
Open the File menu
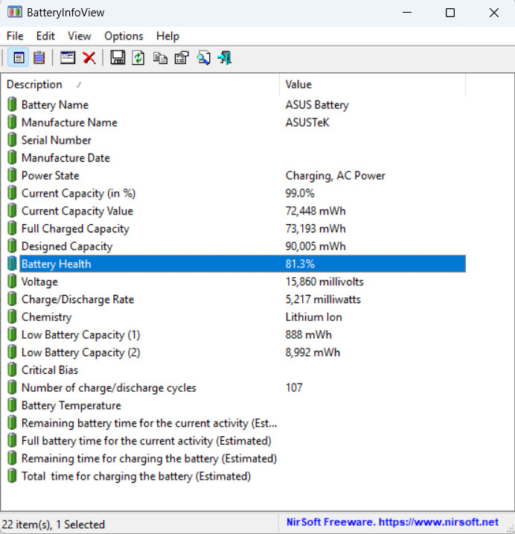pyautogui.click(x=15, y=36)
